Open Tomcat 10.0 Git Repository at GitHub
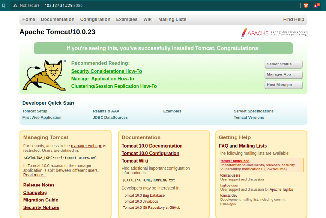 tap(152, 207)
